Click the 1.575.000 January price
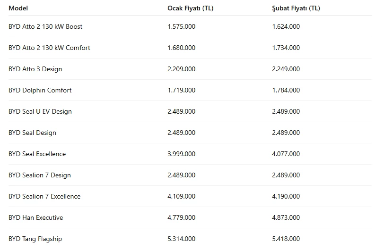 [181, 26]
